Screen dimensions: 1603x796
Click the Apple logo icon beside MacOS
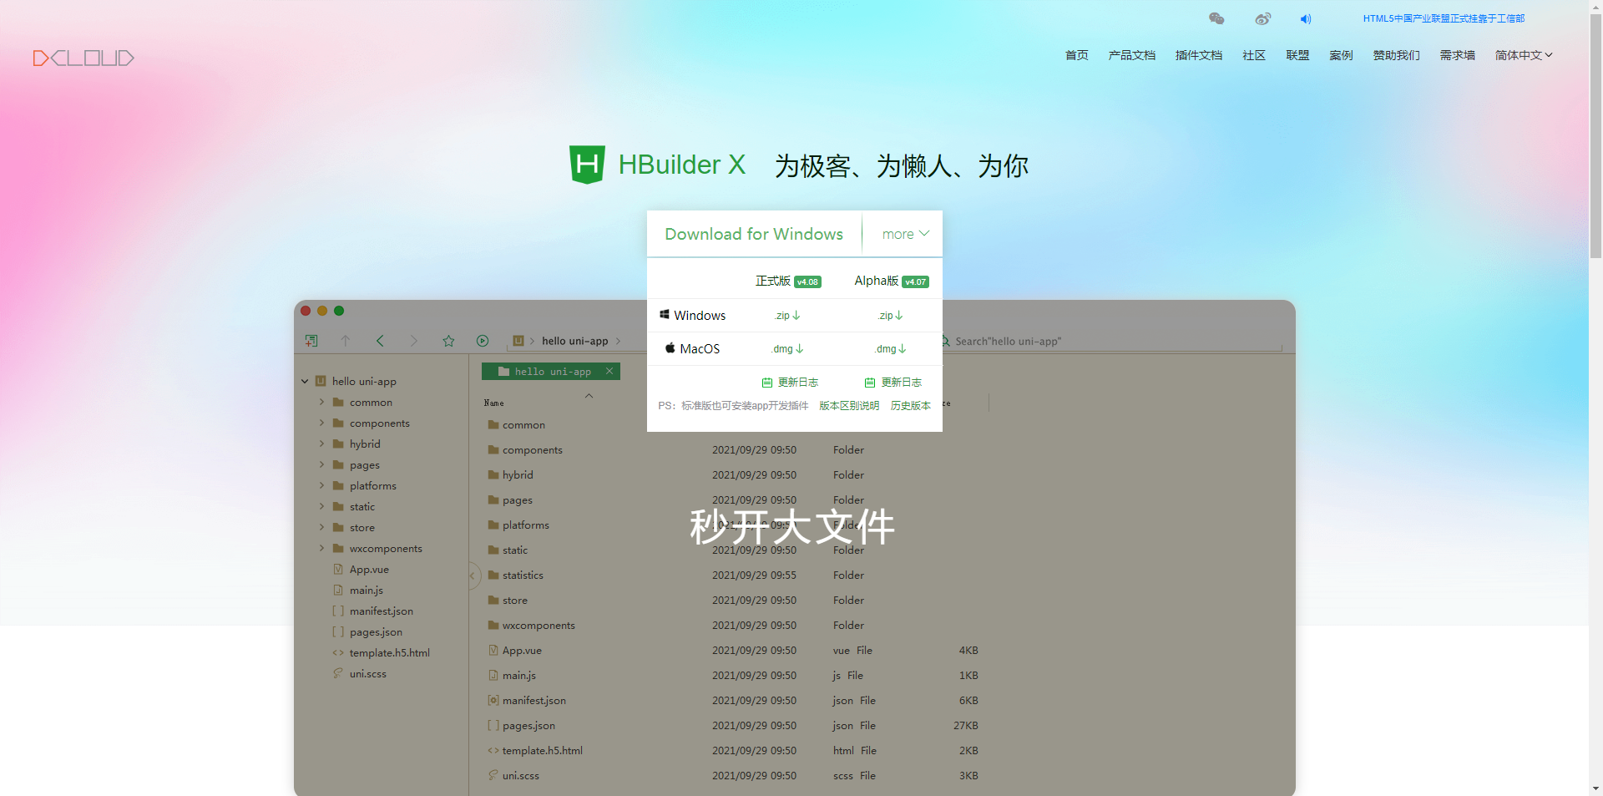[670, 348]
